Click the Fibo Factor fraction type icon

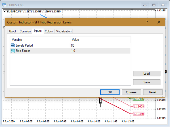(13, 51)
